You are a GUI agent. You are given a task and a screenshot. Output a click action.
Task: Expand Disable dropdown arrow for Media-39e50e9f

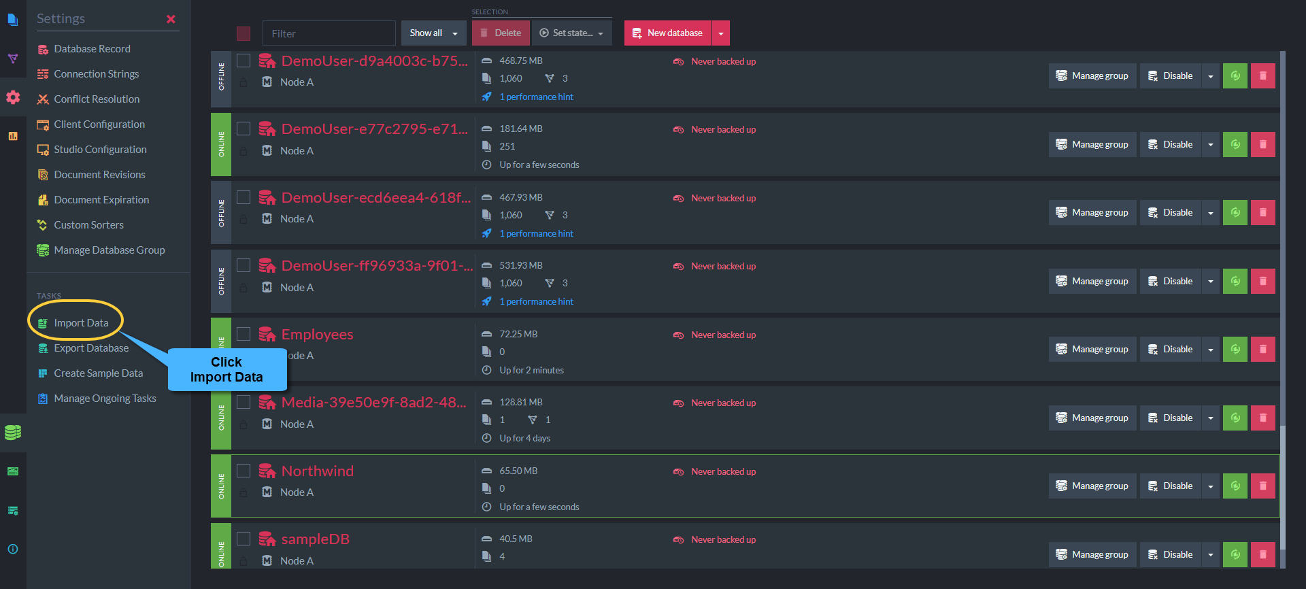tap(1211, 418)
